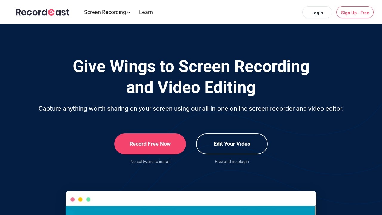The width and height of the screenshot is (382, 215).
Task: Open the Edit Your Video button
Action: click(232, 144)
